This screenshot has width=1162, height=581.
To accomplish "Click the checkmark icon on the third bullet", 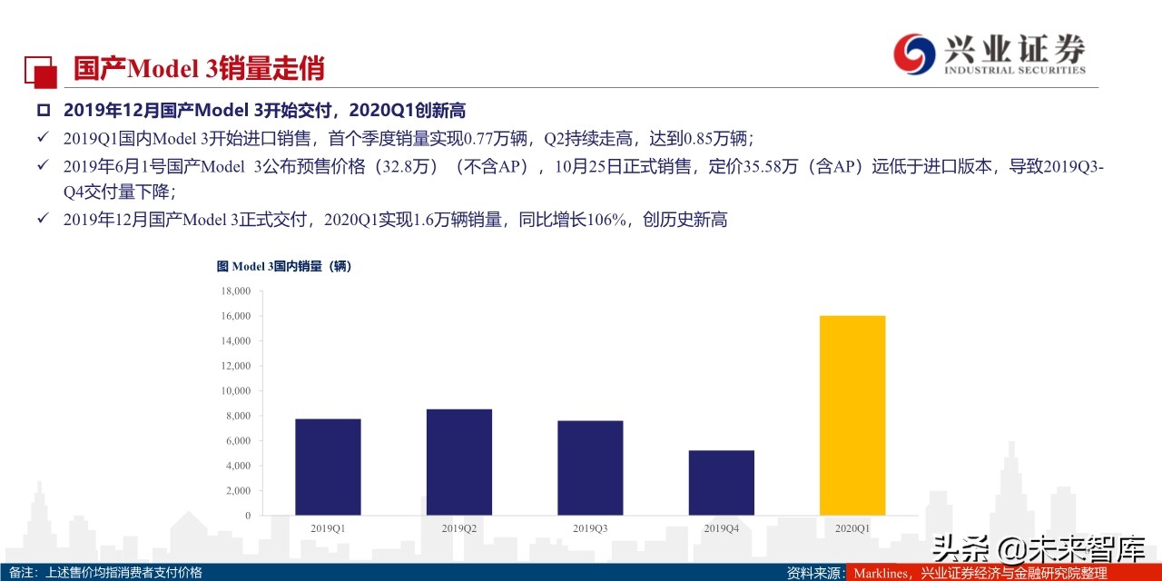I will coord(42,219).
